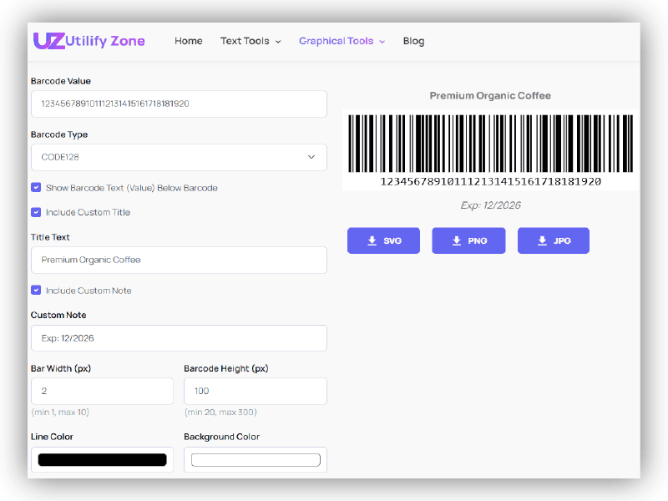Download the barcode as PNG

pyautogui.click(x=468, y=240)
